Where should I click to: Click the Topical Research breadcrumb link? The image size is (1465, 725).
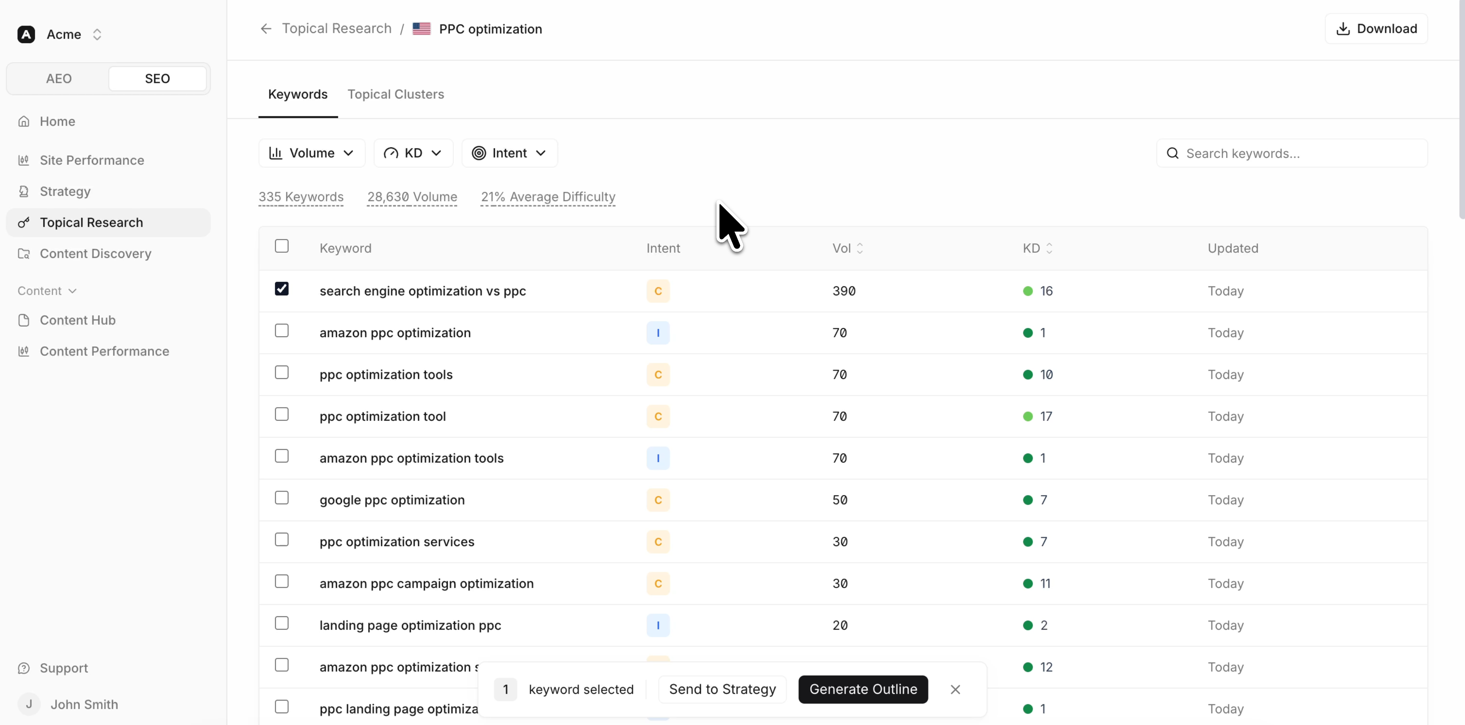pyautogui.click(x=337, y=29)
